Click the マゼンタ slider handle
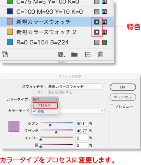The width and height of the screenshot is (141, 165). coord(56,132)
